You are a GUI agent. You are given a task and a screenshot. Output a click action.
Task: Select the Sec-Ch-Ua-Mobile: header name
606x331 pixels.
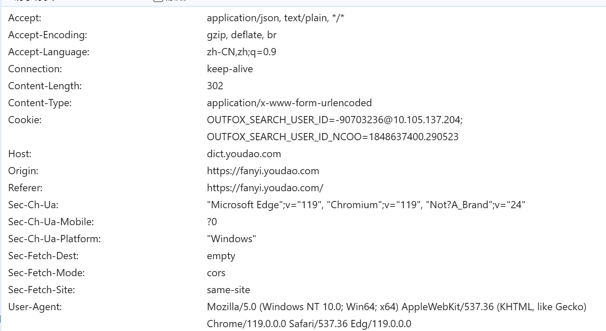click(x=51, y=222)
